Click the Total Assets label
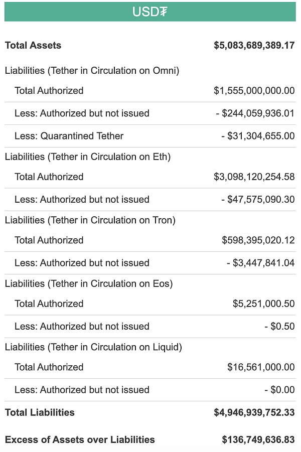The image size is (301, 452). [33, 45]
